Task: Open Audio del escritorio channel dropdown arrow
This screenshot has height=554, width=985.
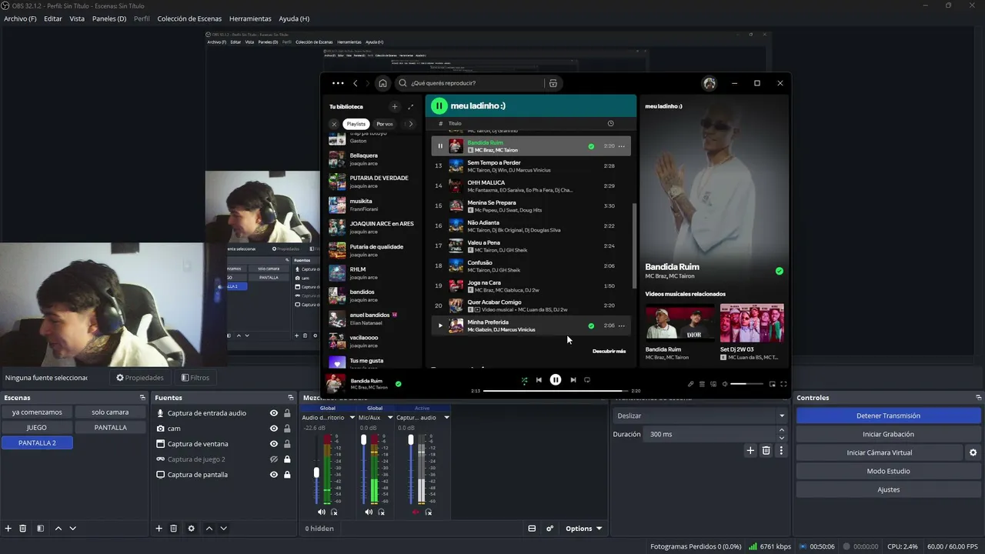Action: [x=352, y=418]
